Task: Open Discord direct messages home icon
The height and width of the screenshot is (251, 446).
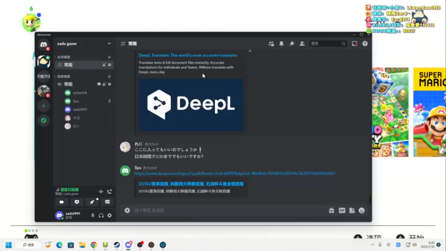Action: pyautogui.click(x=43, y=45)
